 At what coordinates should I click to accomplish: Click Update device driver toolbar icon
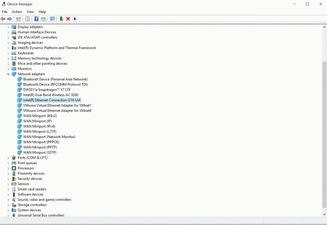point(62,19)
